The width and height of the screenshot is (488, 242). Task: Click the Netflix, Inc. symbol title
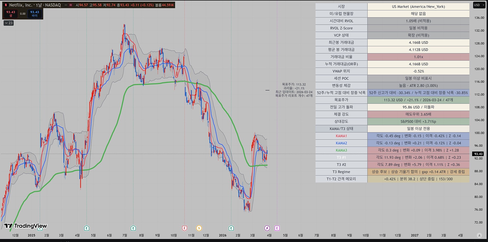tap(21, 5)
